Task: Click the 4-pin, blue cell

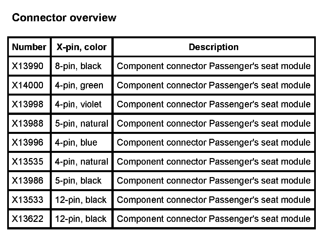Action: click(x=76, y=143)
